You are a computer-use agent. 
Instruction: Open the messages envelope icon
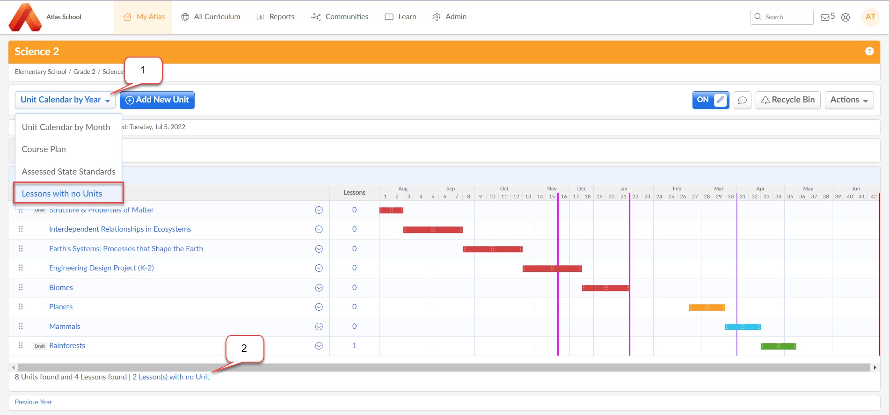click(x=825, y=17)
